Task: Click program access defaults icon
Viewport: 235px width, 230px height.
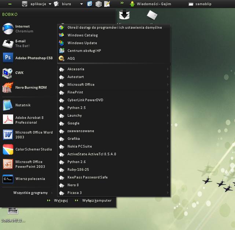Action: pos(62,27)
